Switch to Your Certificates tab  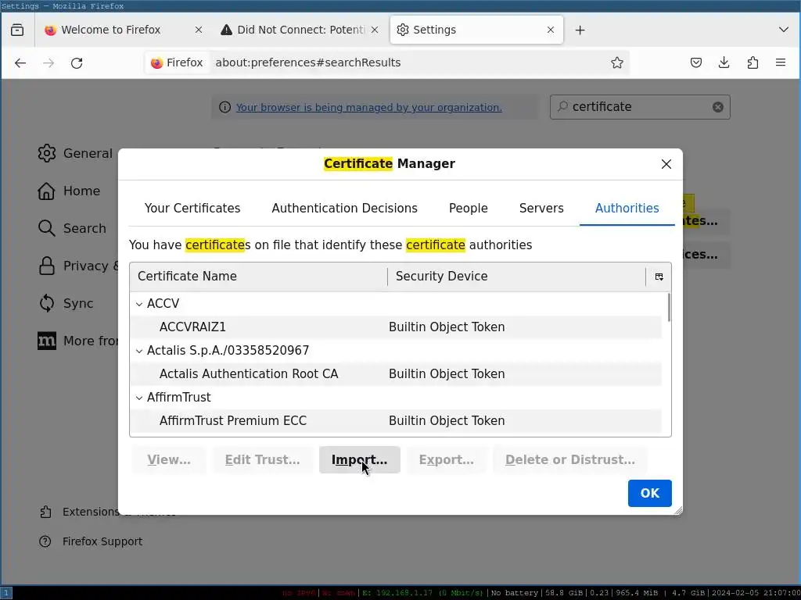coord(192,208)
